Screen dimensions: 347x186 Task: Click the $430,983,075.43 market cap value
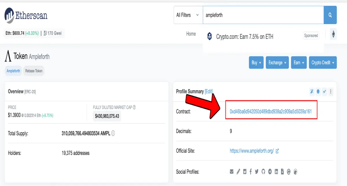(x=107, y=116)
